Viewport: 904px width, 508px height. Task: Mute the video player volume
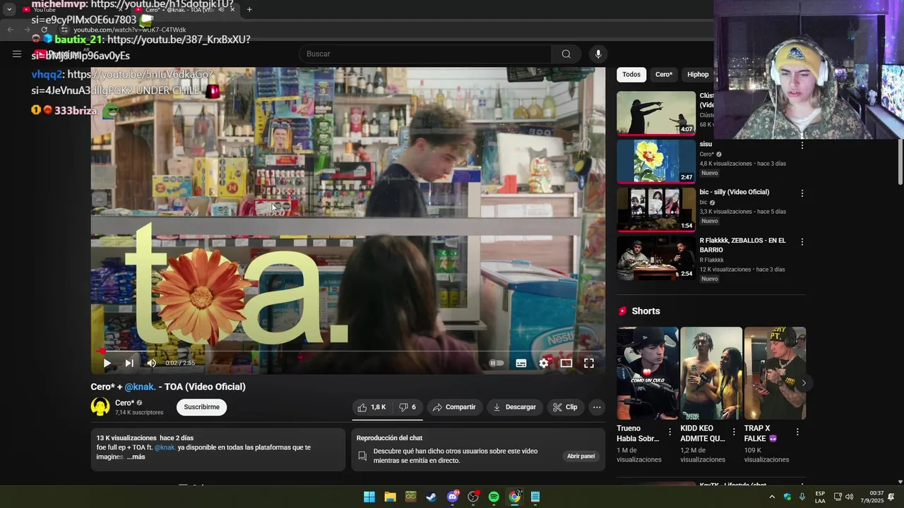coord(151,363)
